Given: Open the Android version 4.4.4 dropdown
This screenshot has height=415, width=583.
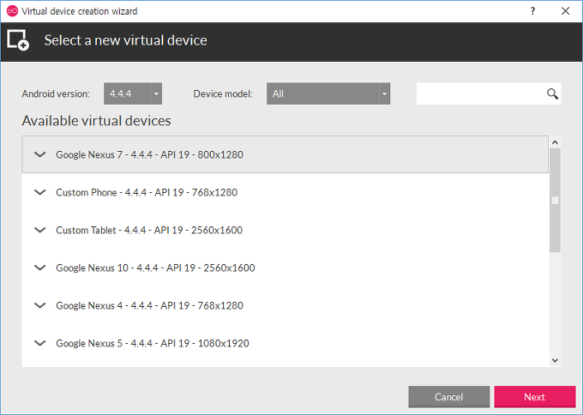Looking at the screenshot, I should (x=133, y=93).
